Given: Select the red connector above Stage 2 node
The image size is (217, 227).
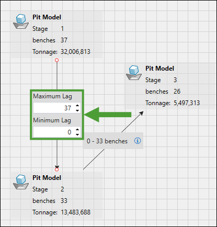Looking at the screenshot, I should 56,169.
